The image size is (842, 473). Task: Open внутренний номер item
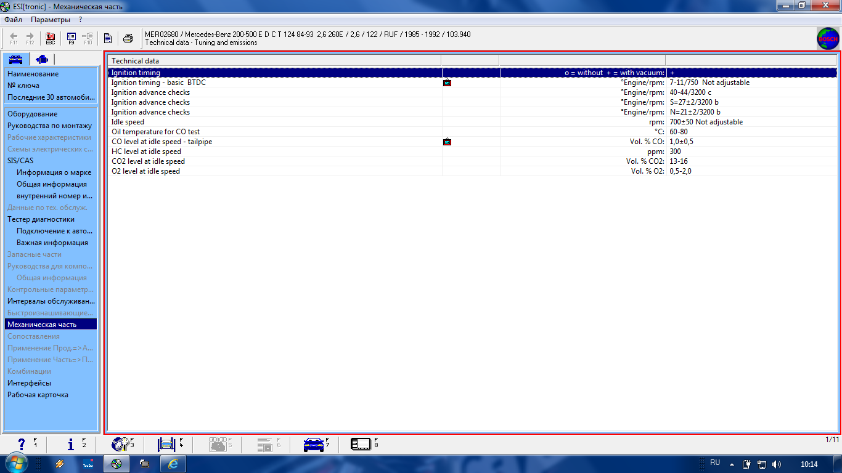[x=54, y=196]
